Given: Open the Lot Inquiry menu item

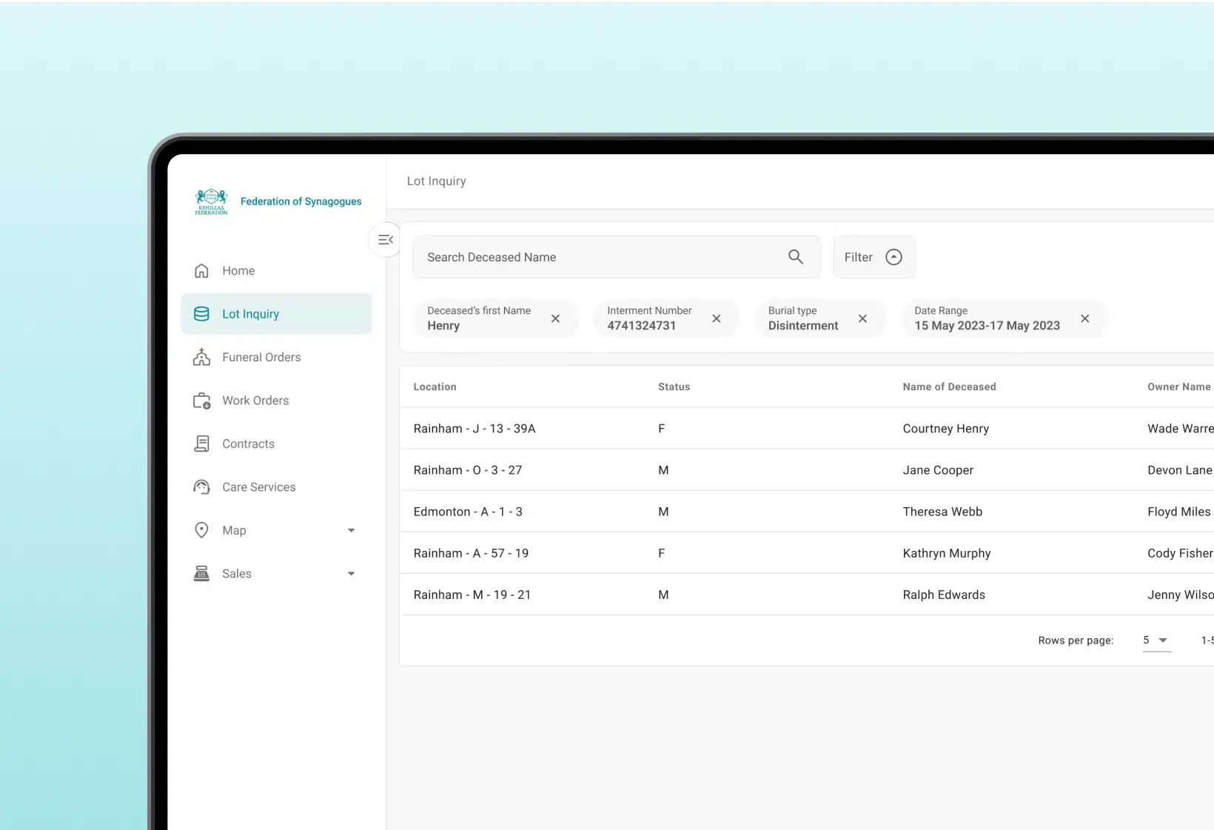Looking at the screenshot, I should 250,314.
